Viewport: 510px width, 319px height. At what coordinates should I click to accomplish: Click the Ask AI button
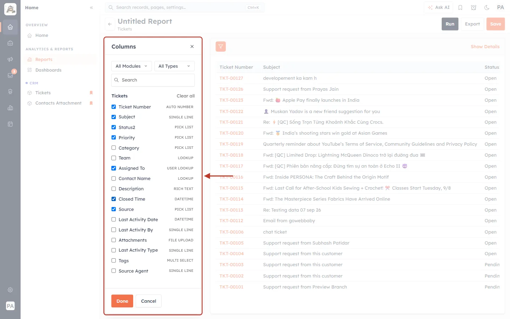439,7
